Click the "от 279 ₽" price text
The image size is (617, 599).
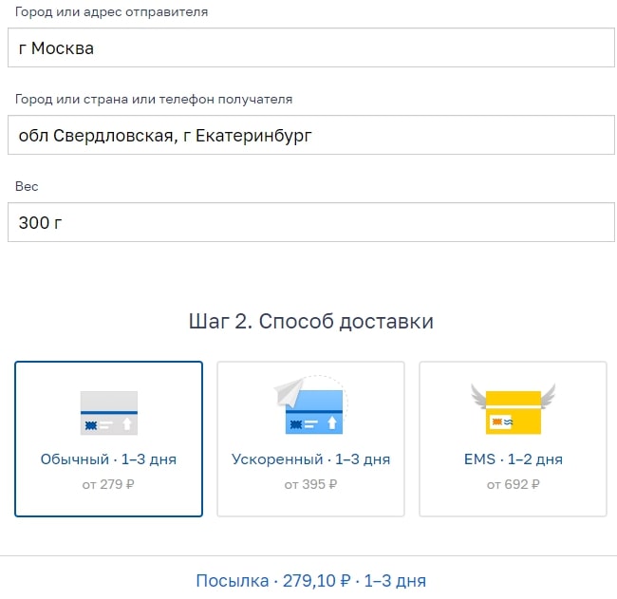[108, 484]
